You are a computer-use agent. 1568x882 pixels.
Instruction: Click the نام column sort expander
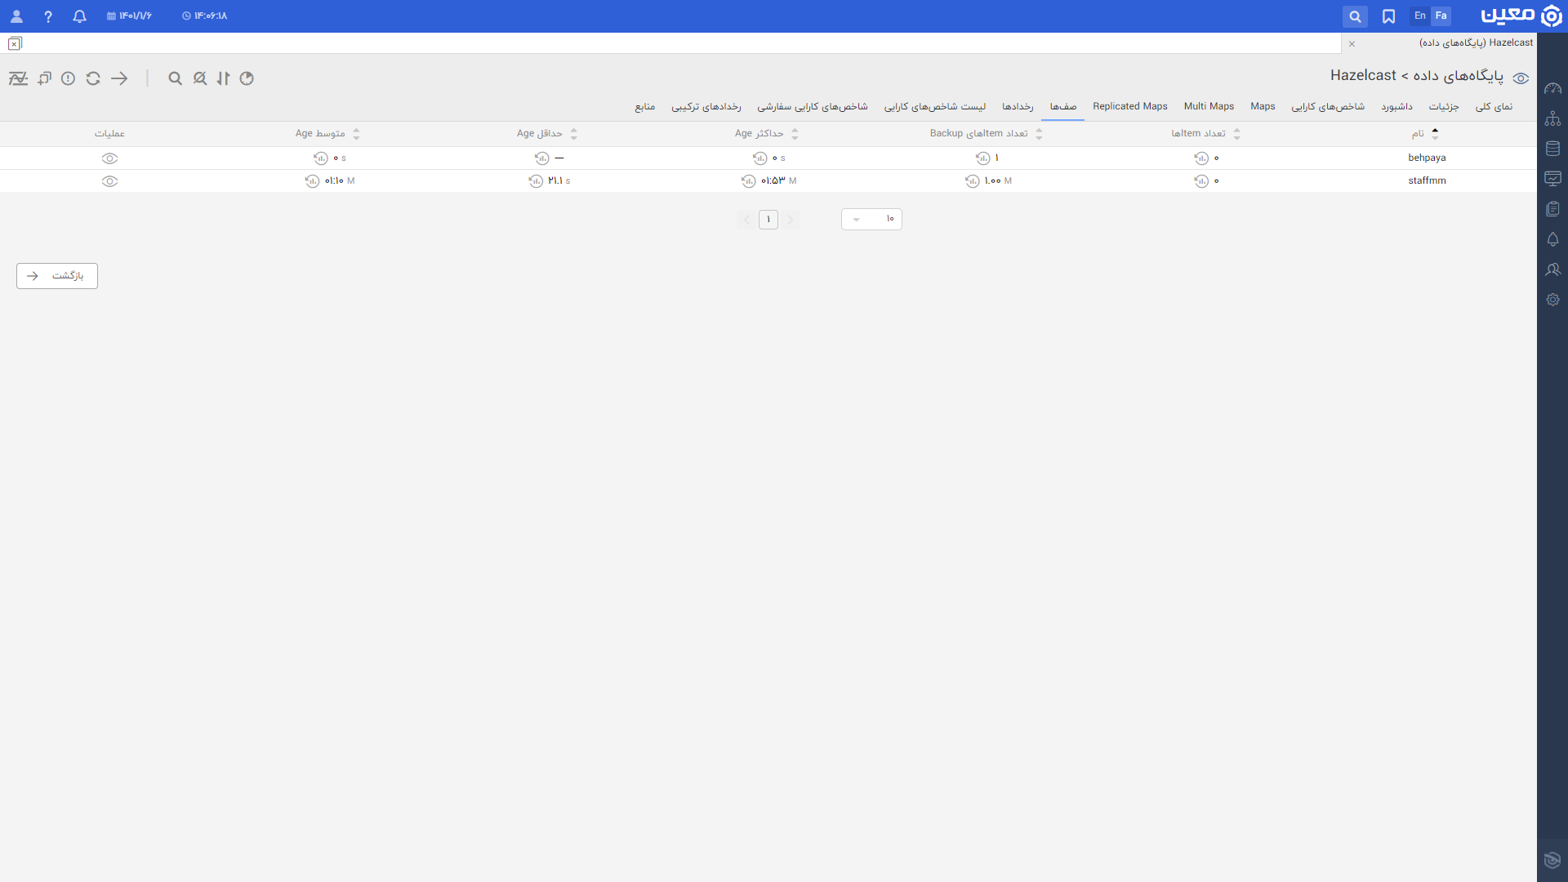pos(1433,132)
